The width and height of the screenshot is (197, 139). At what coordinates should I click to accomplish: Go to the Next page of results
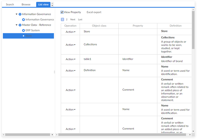(73, 19)
